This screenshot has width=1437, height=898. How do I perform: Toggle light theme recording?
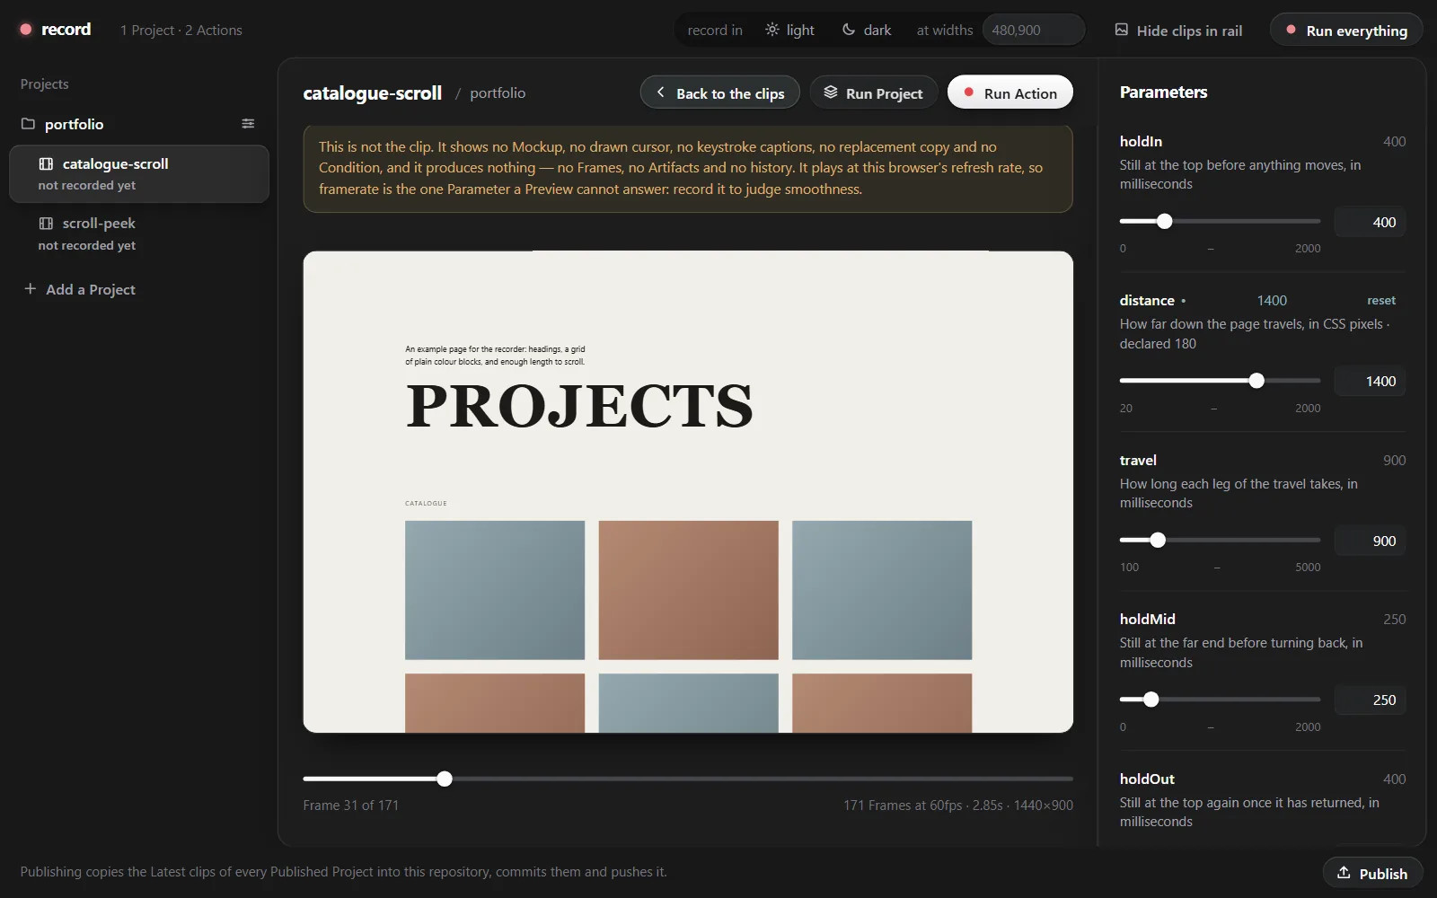(790, 30)
